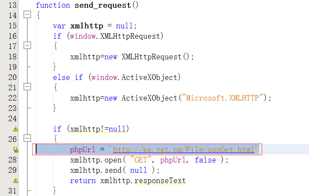
Task: Click the warning icon beside return xmlhttp.responseText
Action: click(x=15, y=181)
